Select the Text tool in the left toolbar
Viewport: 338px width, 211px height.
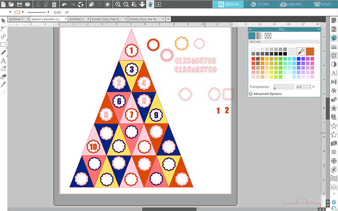click(3, 61)
